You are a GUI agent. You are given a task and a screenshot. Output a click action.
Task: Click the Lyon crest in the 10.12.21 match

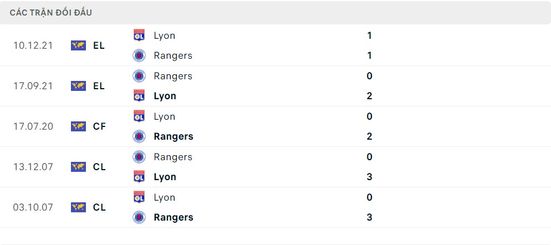(x=139, y=35)
